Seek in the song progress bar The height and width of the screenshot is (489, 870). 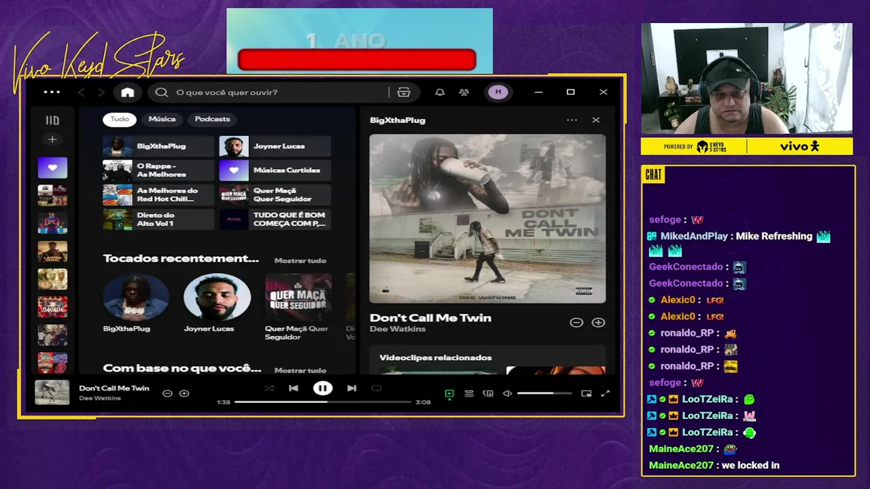click(323, 402)
